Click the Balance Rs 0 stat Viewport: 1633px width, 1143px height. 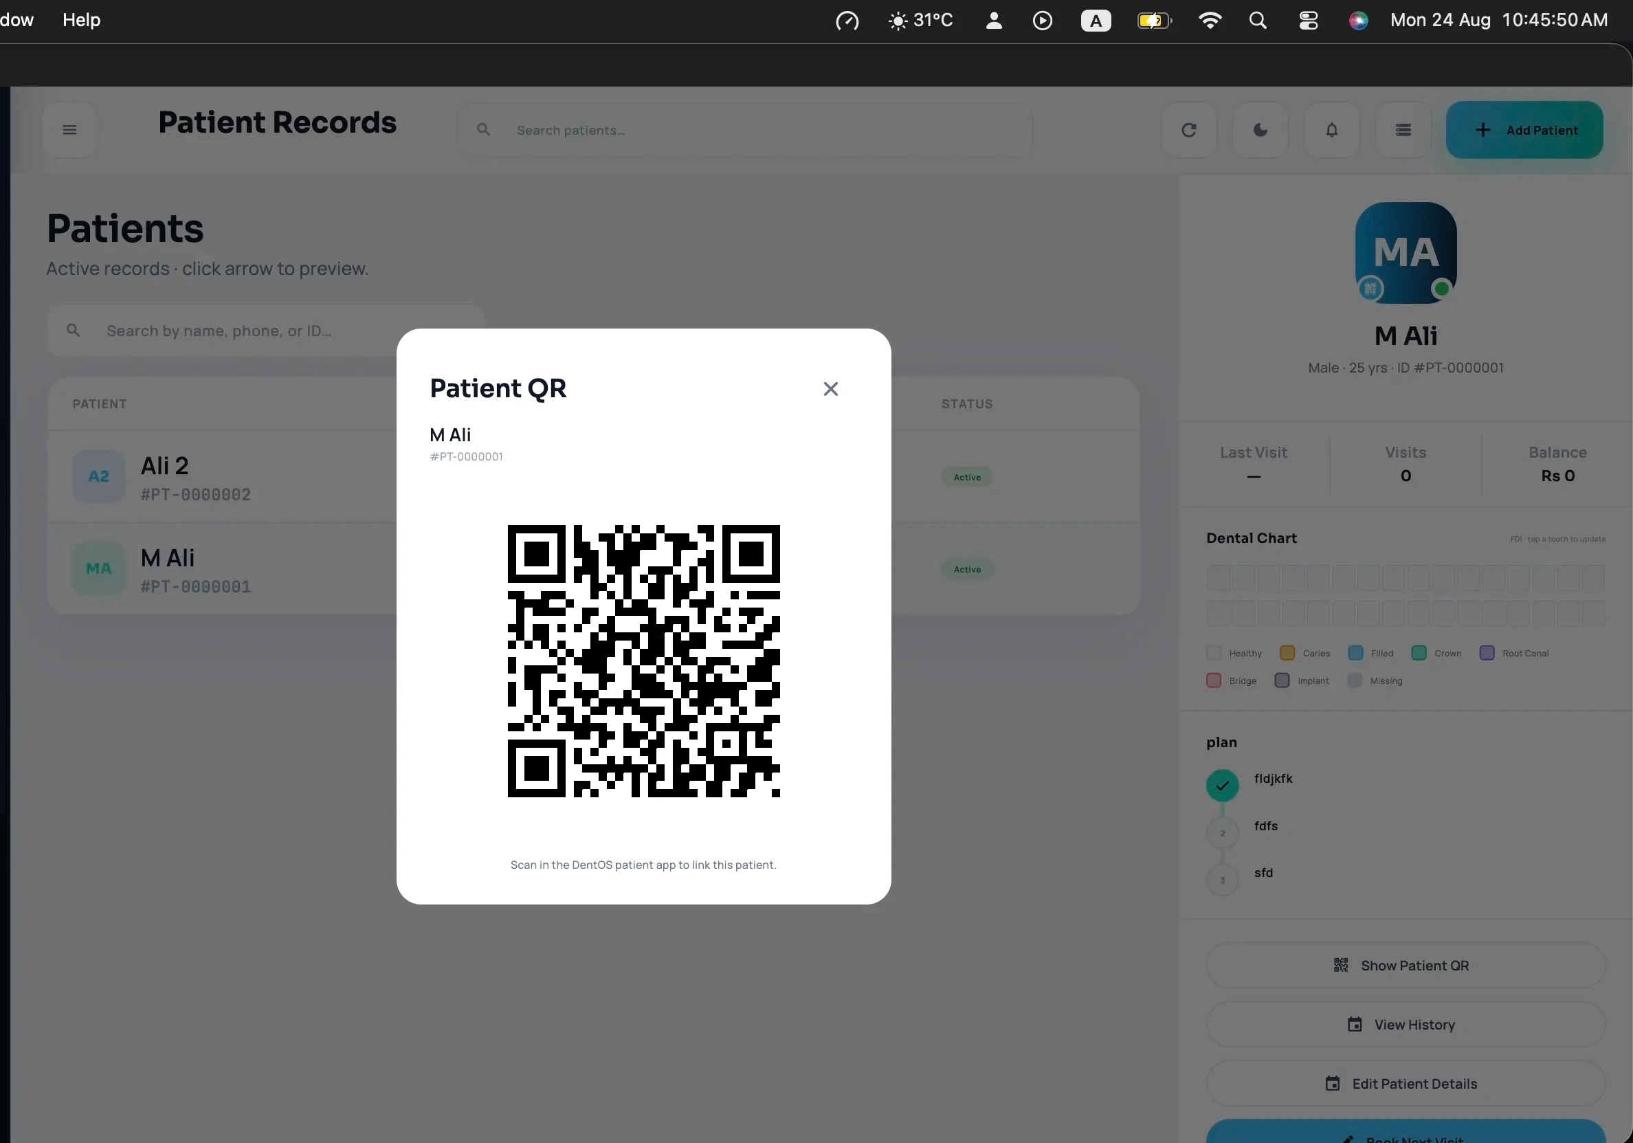(1557, 464)
